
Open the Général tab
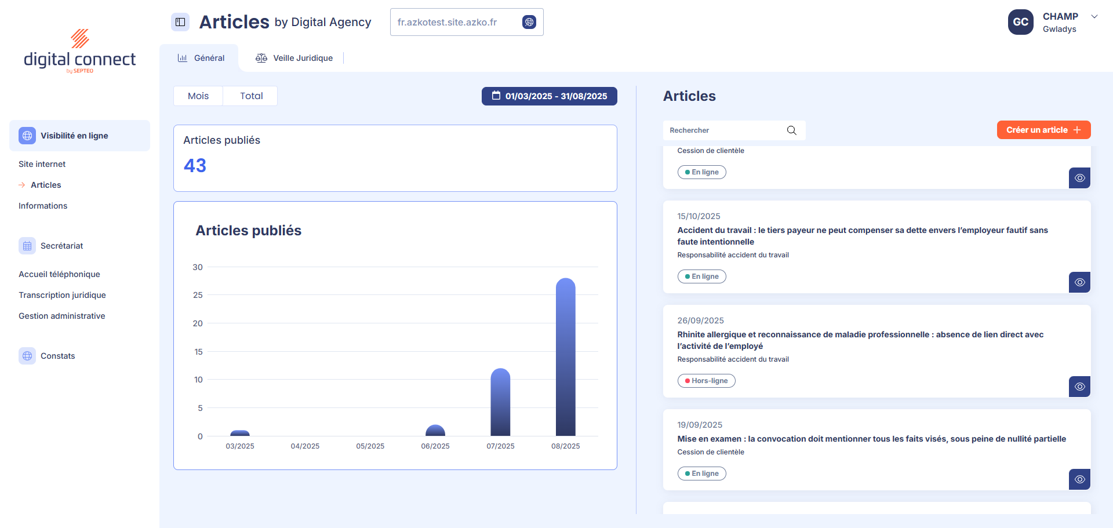tap(201, 58)
